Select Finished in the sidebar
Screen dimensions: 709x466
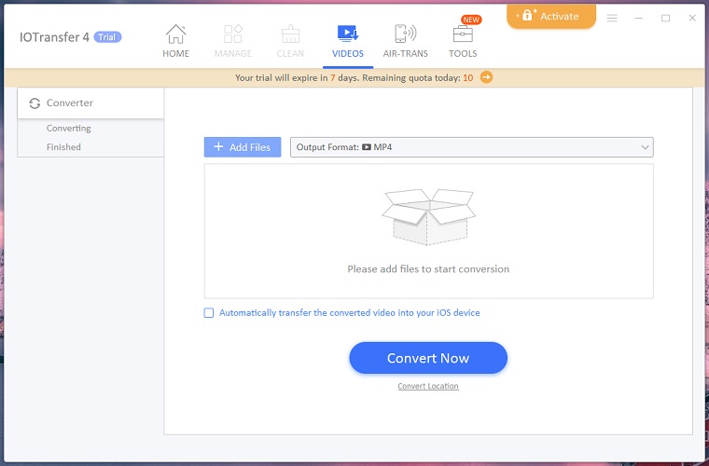[63, 147]
